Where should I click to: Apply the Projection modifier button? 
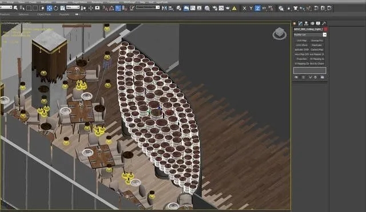click(301, 59)
